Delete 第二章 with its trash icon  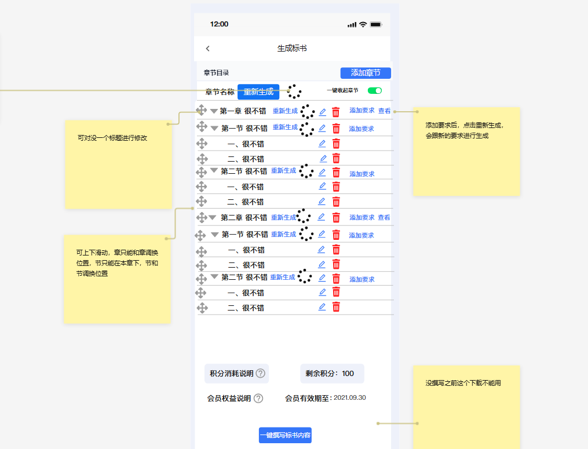(x=336, y=217)
